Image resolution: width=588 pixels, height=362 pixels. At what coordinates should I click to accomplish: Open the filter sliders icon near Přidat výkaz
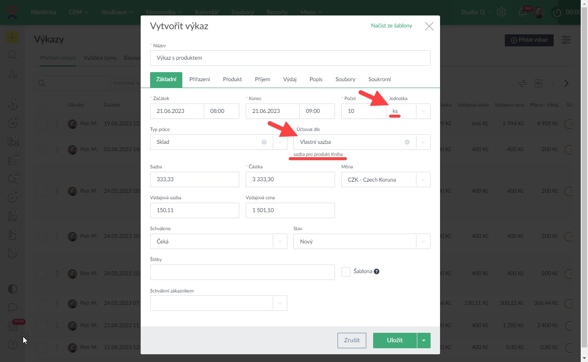[566, 40]
